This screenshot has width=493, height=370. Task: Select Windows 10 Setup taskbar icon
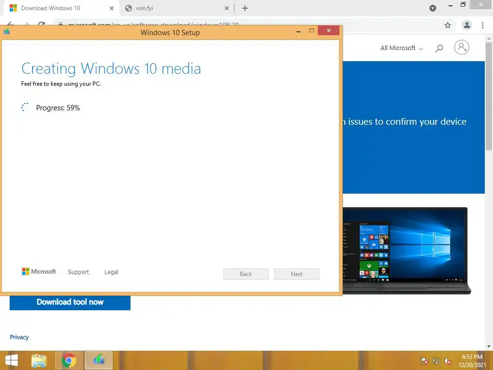[x=99, y=360]
